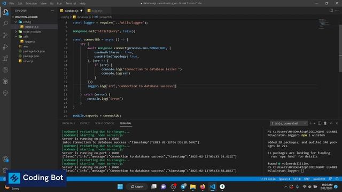Maximize the terminal panel size

[x=331, y=123]
